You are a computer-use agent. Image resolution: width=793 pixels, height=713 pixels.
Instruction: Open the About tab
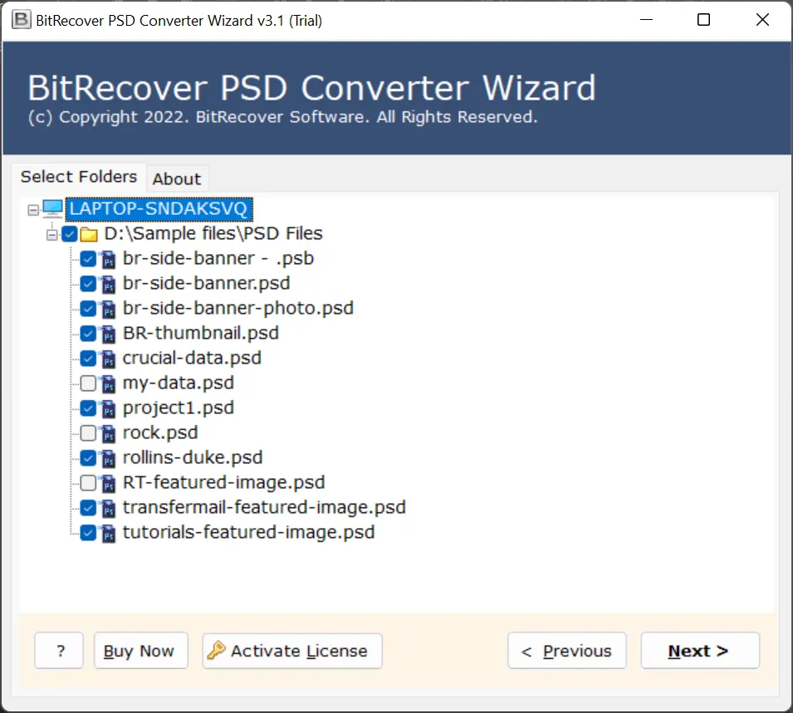[x=177, y=178]
